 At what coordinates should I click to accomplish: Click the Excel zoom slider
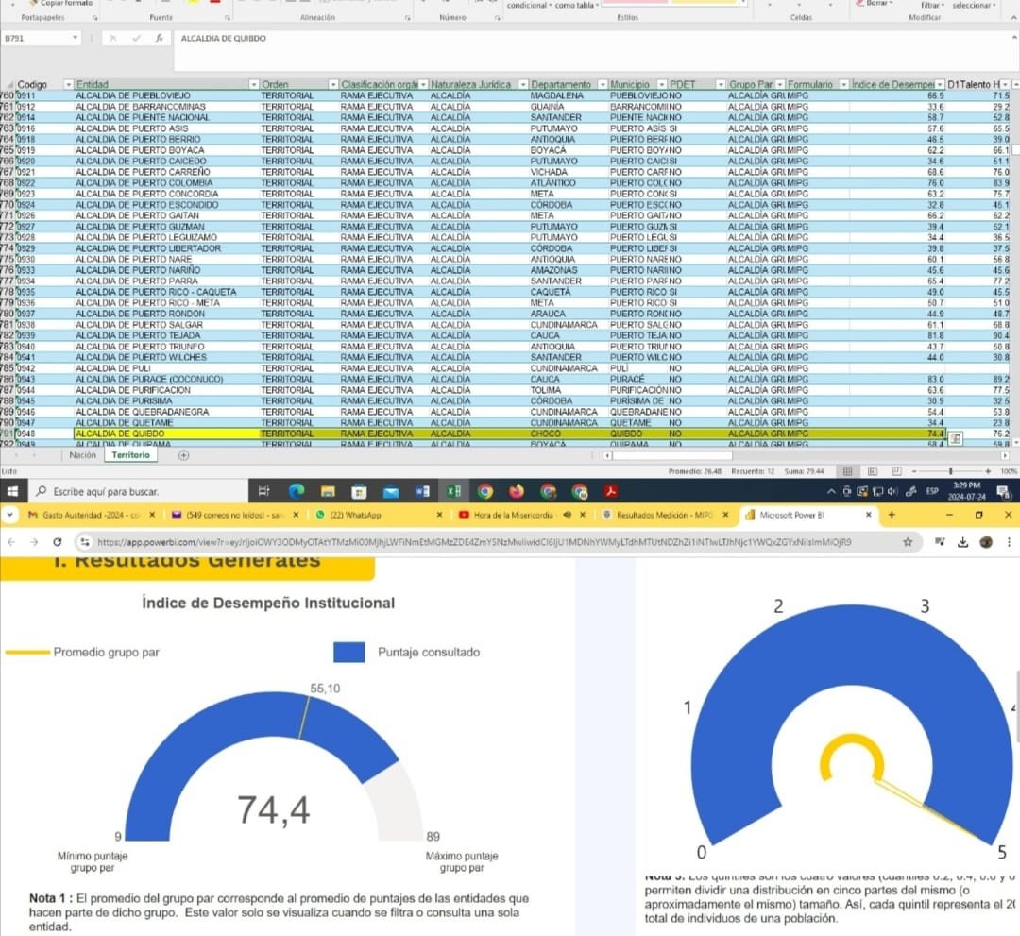(949, 470)
